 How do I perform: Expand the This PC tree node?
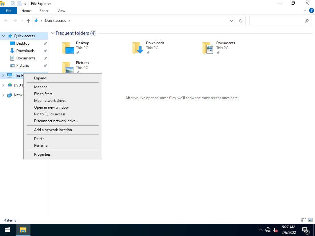click(x=3, y=75)
